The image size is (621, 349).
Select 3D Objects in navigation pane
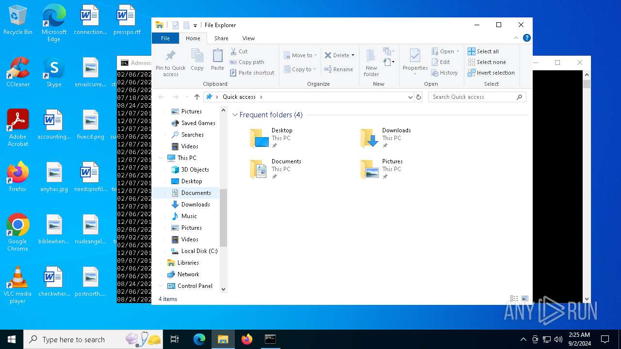(x=190, y=170)
